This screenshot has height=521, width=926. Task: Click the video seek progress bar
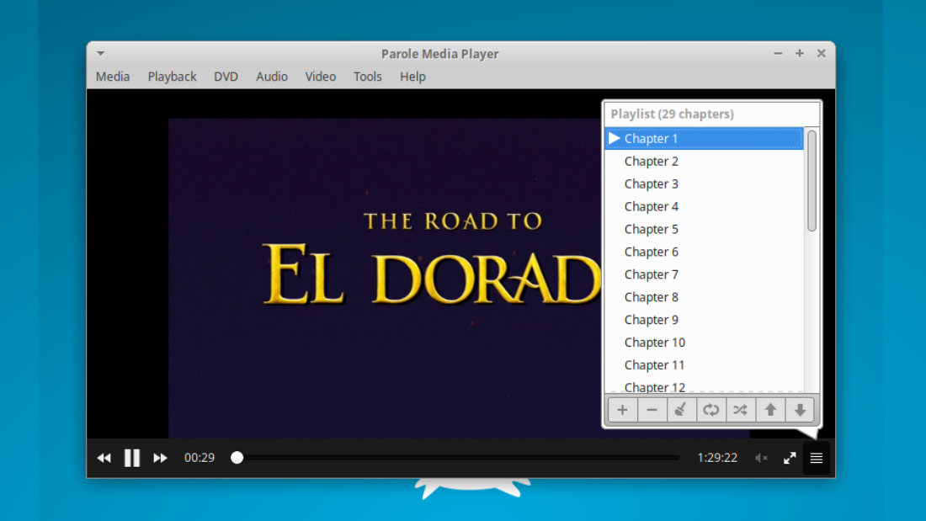point(459,458)
